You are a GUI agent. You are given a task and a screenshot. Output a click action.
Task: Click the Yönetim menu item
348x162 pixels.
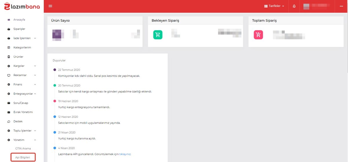pos(19,140)
